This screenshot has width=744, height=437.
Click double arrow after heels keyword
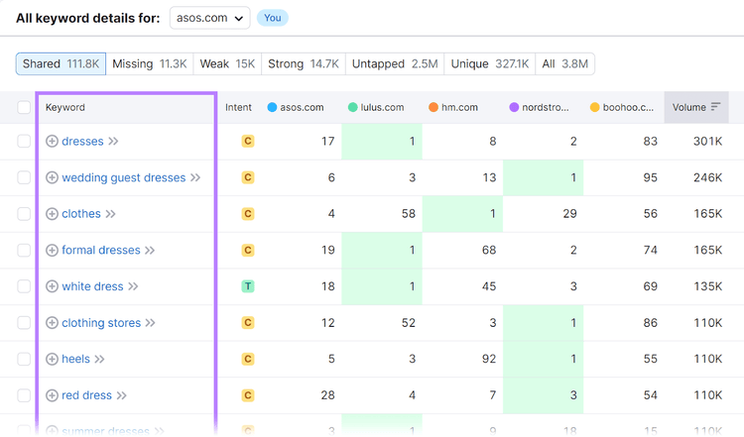point(99,359)
